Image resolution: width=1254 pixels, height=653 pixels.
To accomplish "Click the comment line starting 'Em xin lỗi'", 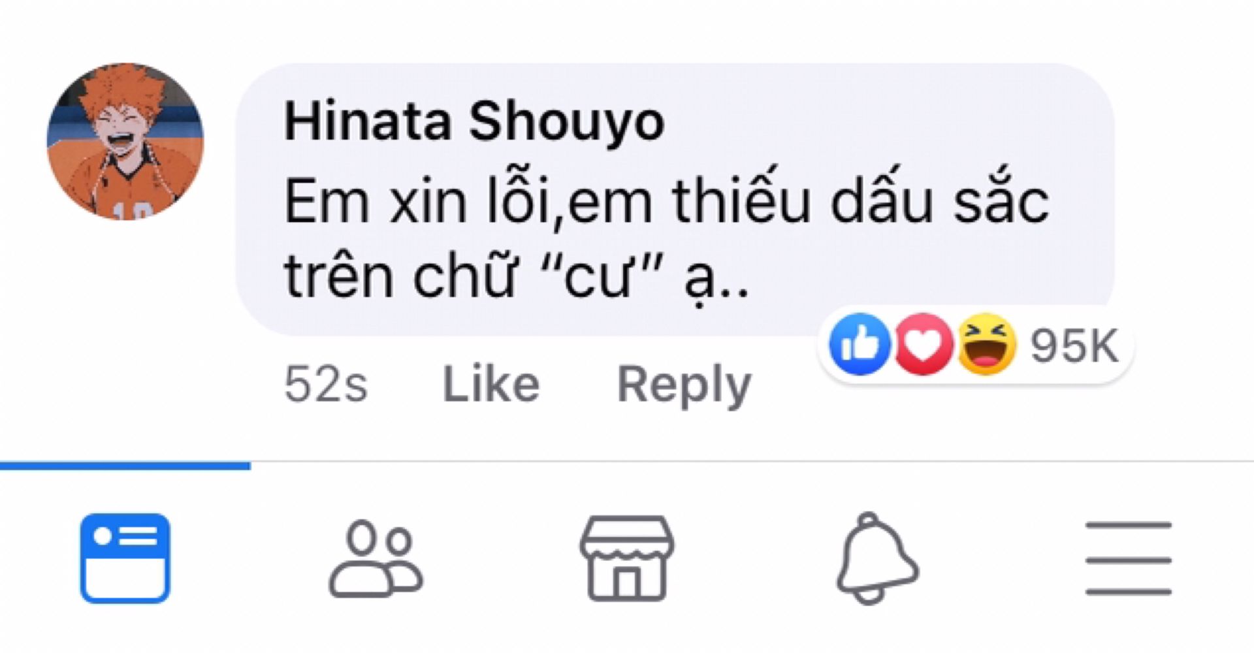I will pos(666,202).
